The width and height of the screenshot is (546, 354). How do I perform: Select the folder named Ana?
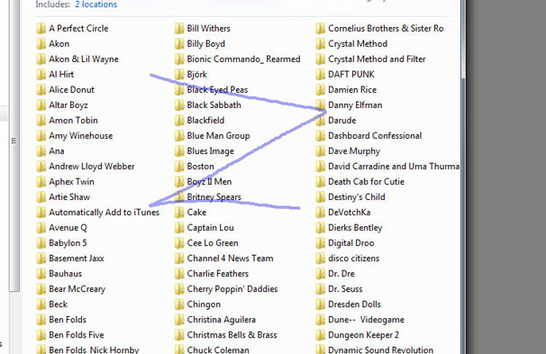click(x=57, y=151)
